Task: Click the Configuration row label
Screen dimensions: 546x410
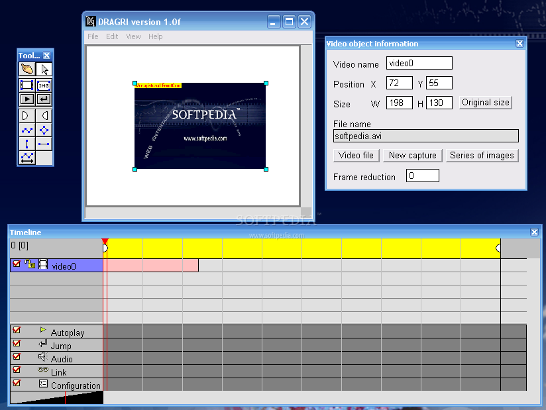Action: 76,385
